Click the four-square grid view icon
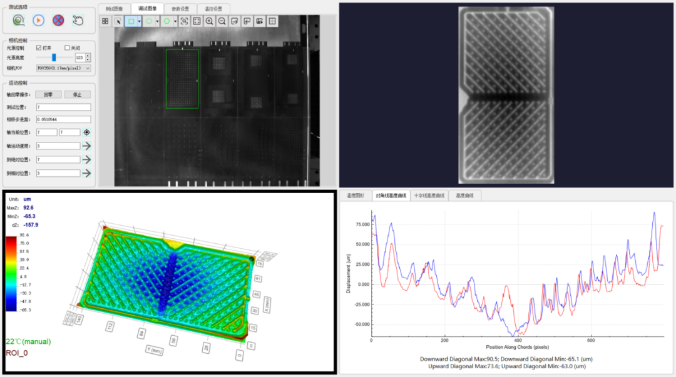676x377 pixels. point(105,21)
